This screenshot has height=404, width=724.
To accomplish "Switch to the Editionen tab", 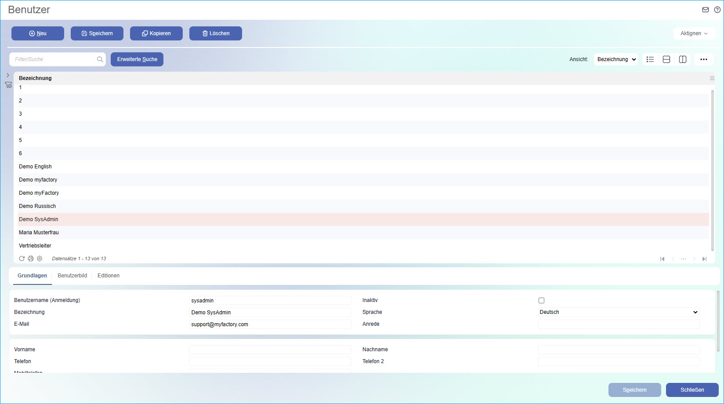I will (x=109, y=276).
